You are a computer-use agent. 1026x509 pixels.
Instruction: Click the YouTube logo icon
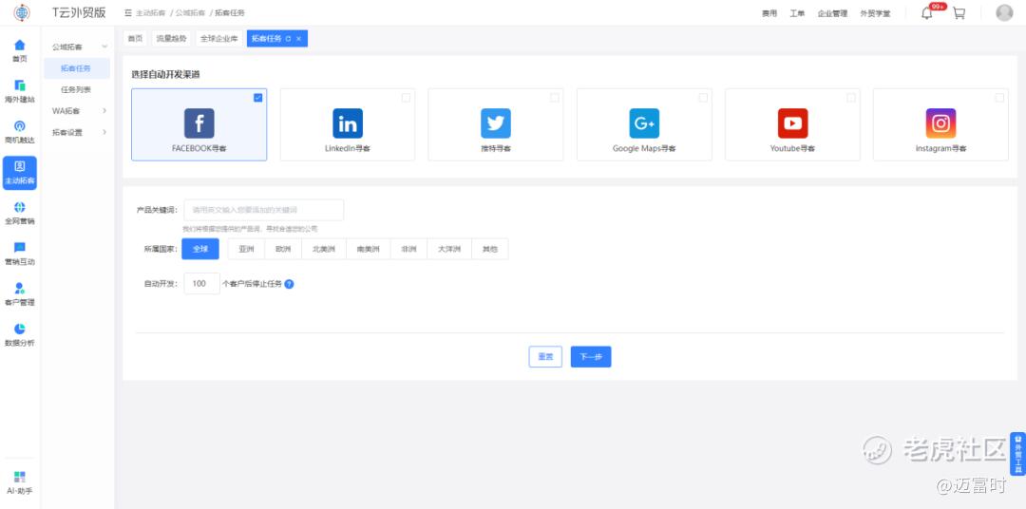click(792, 123)
